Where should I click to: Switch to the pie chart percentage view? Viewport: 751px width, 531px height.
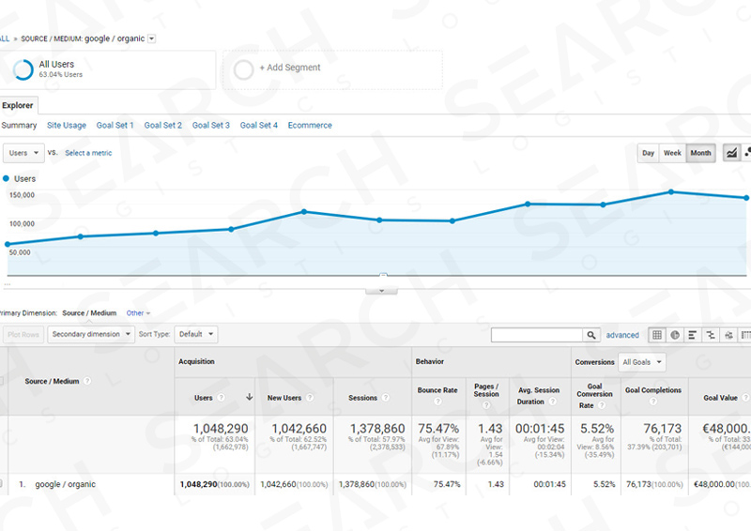point(674,335)
